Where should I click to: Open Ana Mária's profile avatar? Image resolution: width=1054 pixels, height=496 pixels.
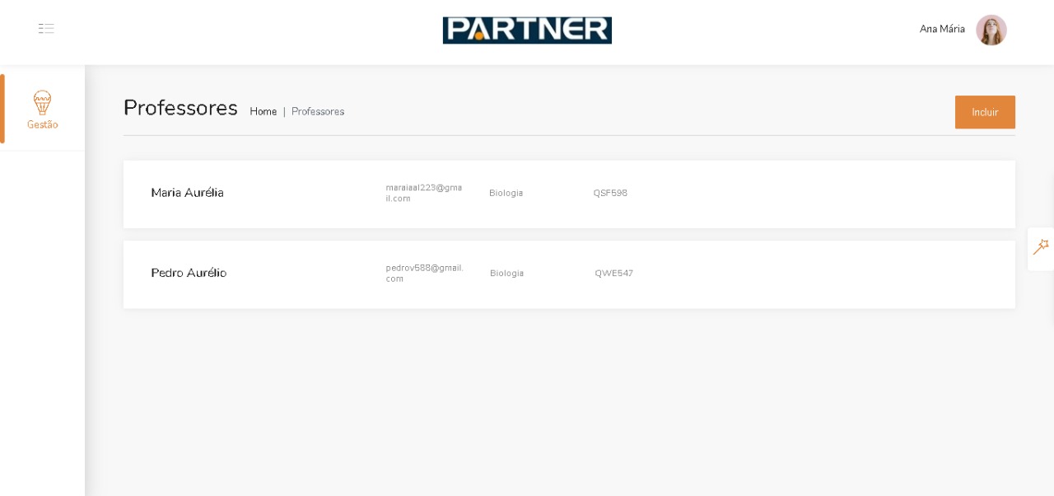[991, 30]
